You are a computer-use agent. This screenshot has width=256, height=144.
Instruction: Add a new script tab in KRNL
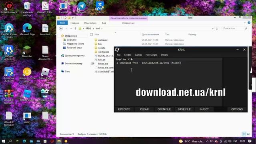pos(132,59)
